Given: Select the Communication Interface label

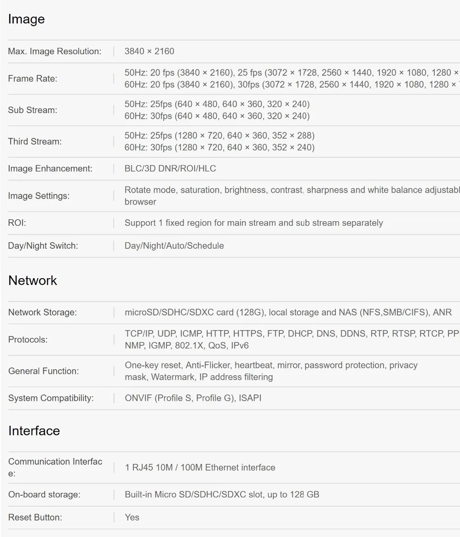Looking at the screenshot, I should tap(55, 468).
